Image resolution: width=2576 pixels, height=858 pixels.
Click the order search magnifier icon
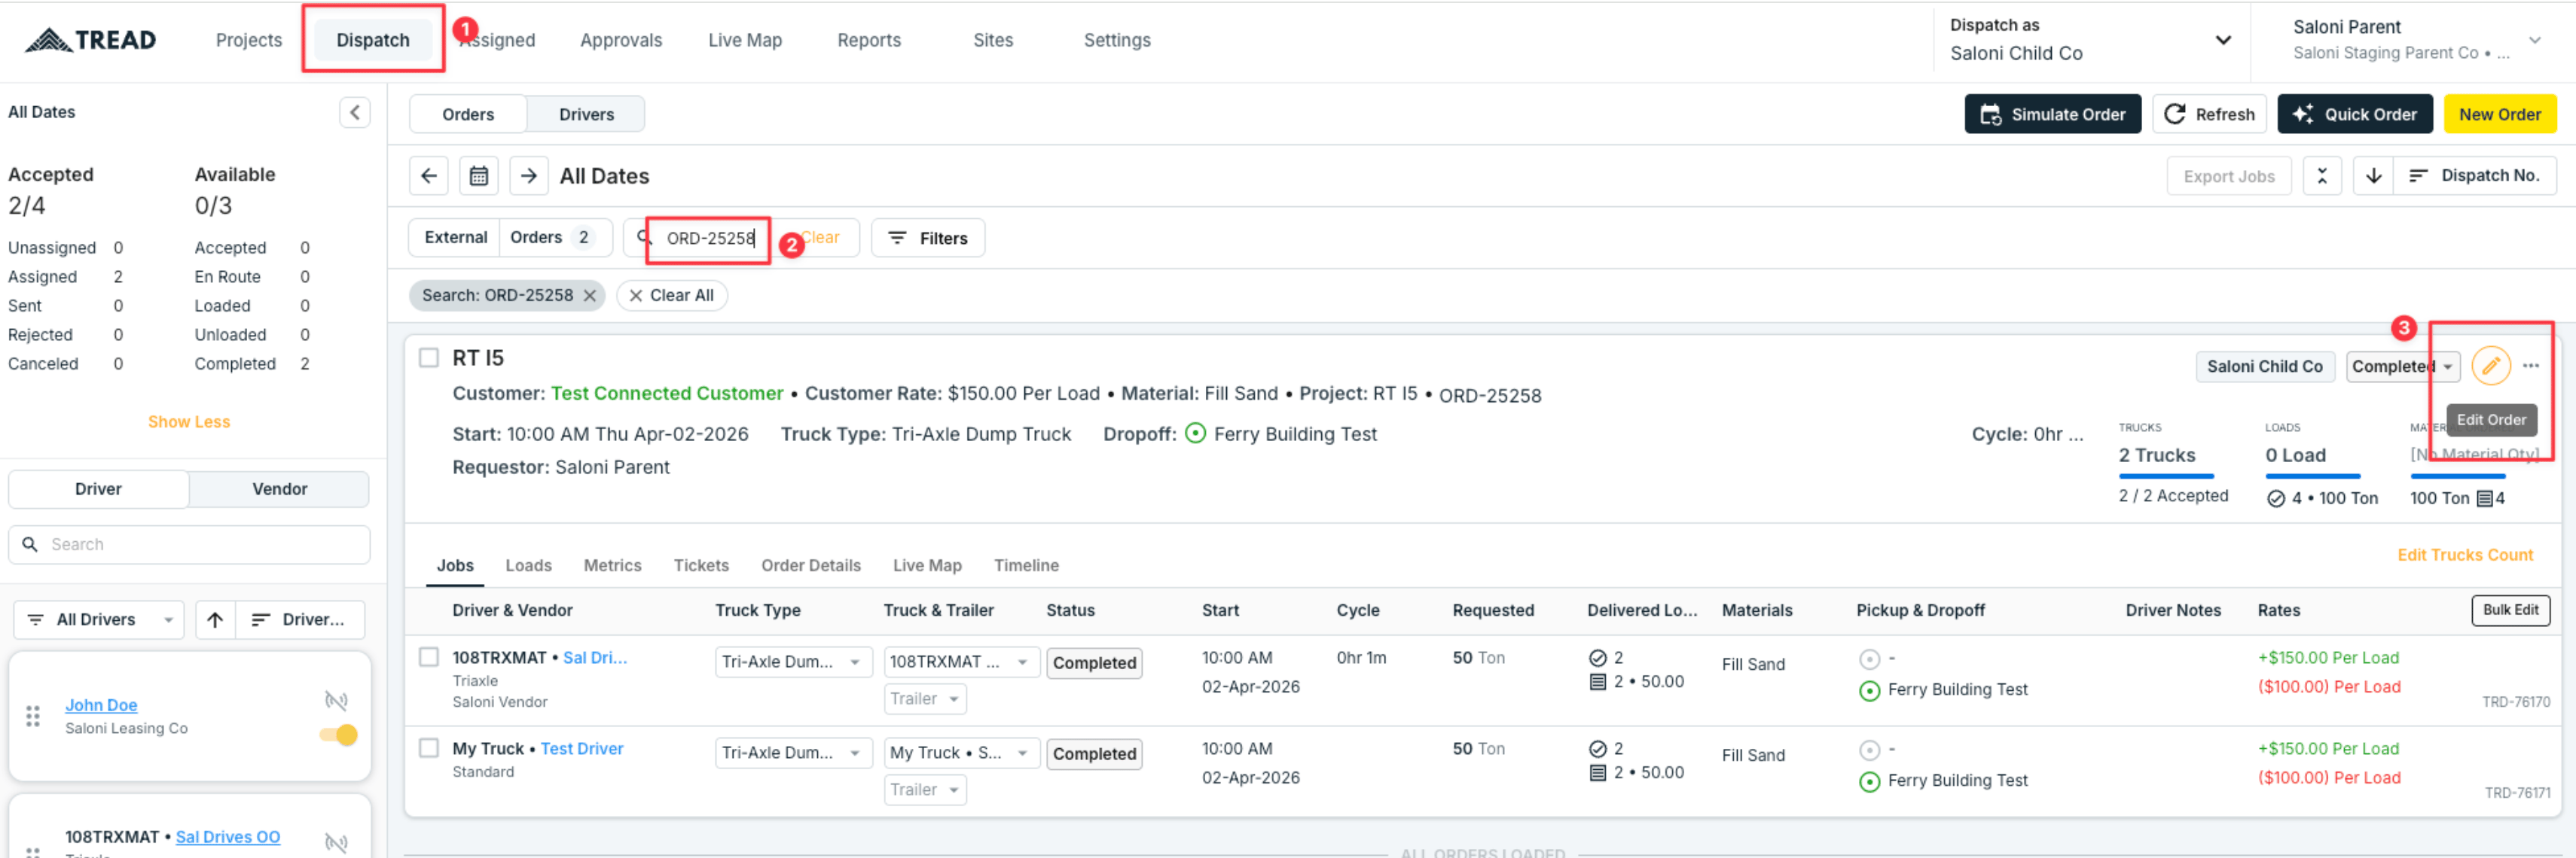pos(644,238)
